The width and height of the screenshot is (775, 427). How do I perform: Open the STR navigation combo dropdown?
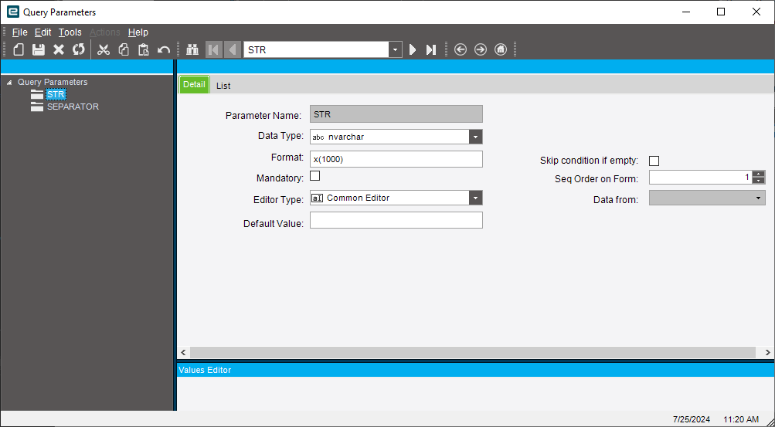click(395, 50)
